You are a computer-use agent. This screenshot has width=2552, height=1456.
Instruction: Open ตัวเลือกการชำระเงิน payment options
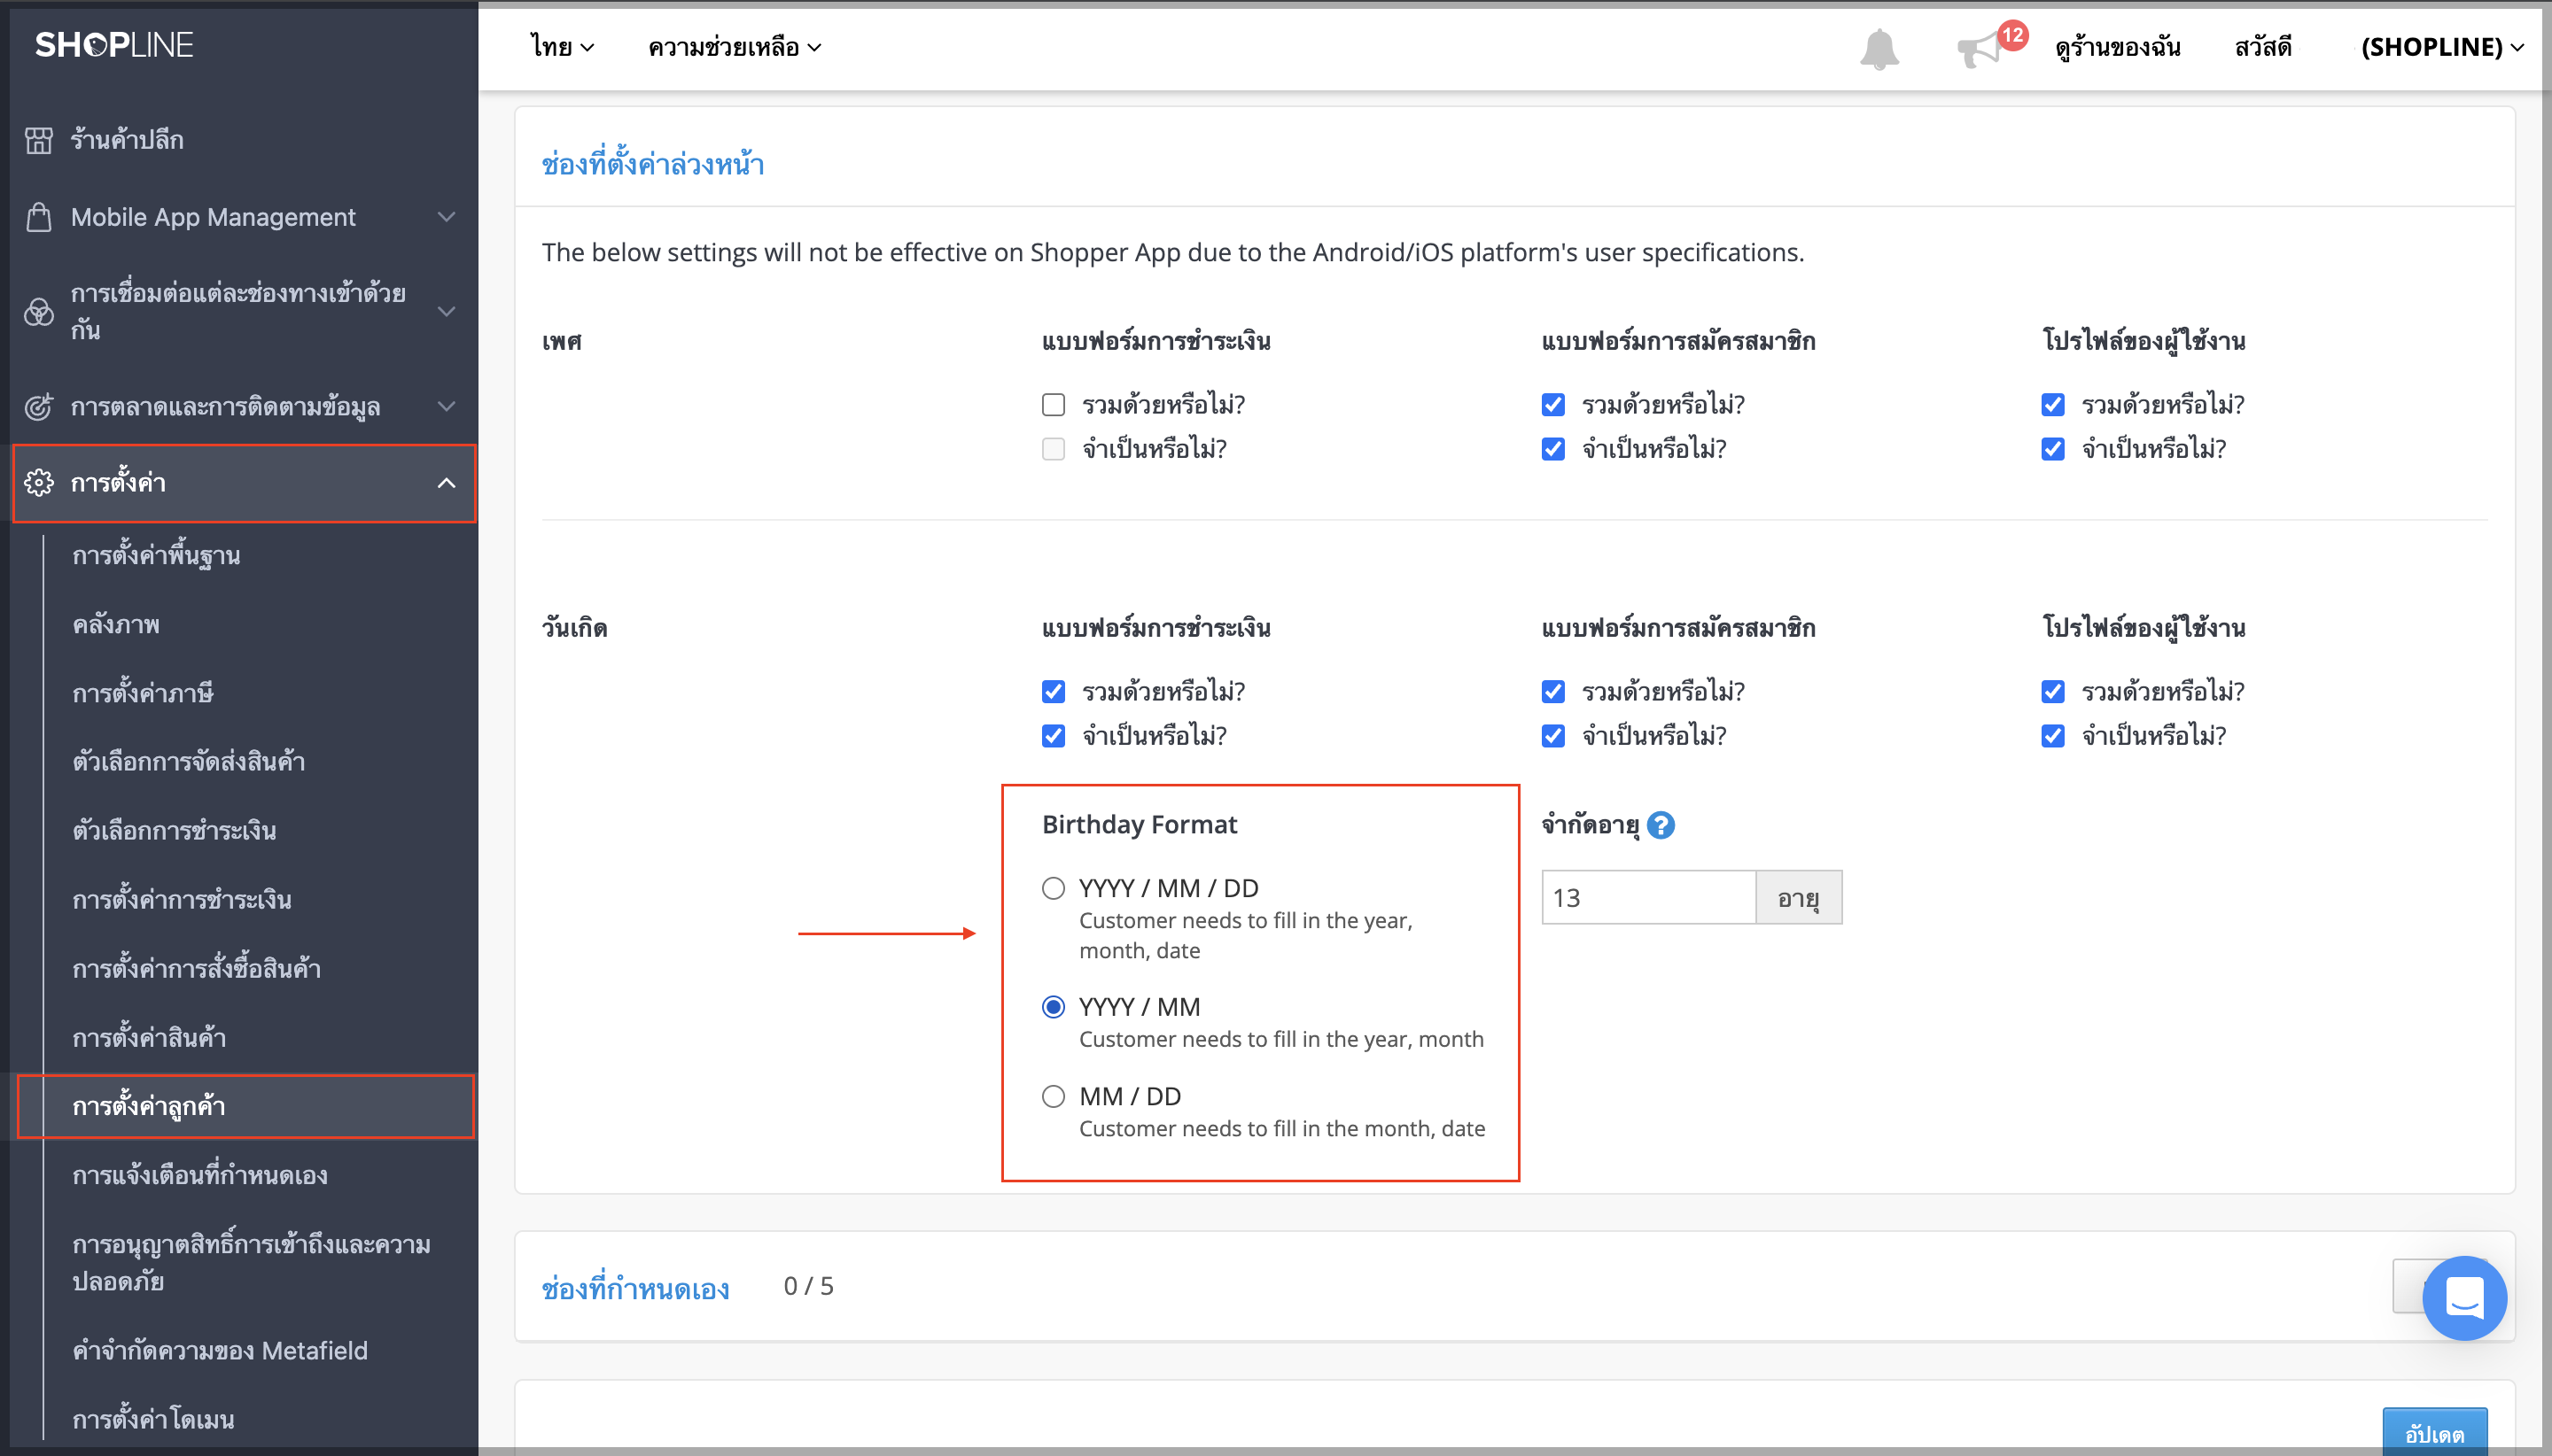(x=174, y=831)
